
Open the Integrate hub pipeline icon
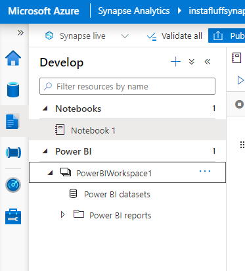coord(13,153)
